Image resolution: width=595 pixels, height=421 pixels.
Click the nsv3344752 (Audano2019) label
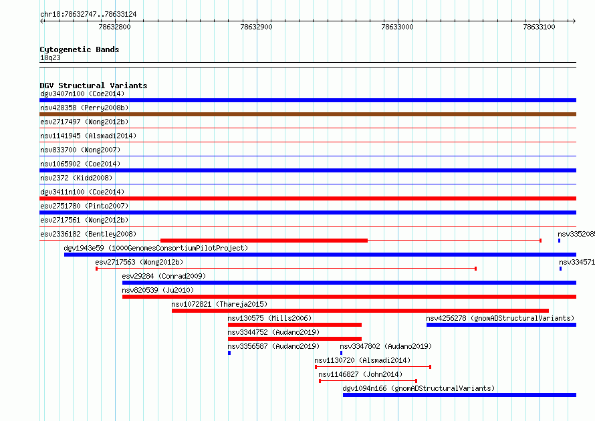(273, 332)
